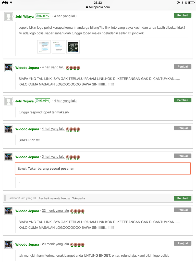Click Jefri Wijaya's avatar in first comment
The width and height of the screenshot is (196, 262).
pos(8,17)
